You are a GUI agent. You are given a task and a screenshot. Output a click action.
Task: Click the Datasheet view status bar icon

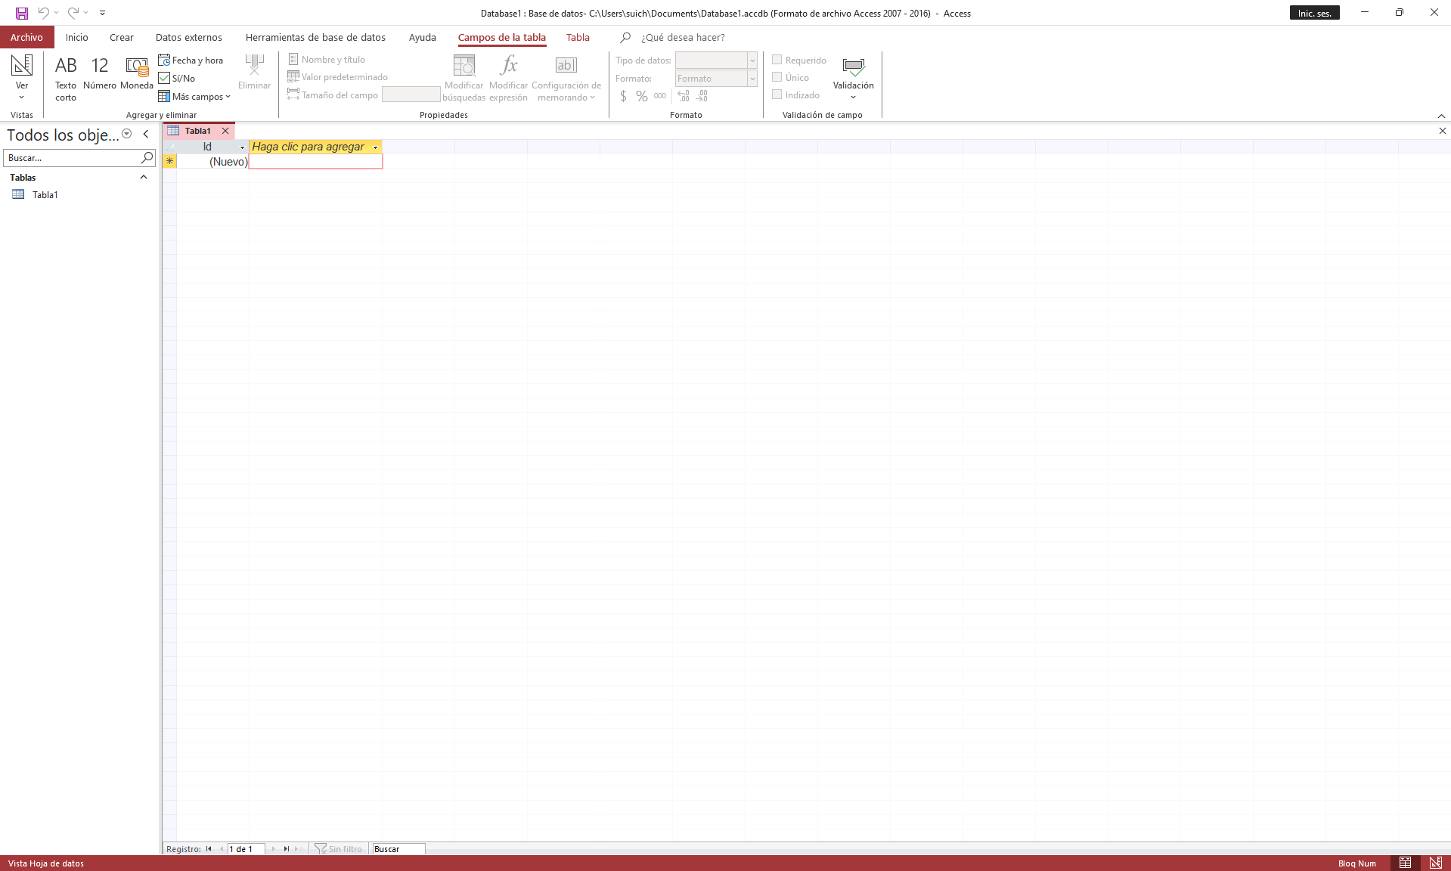click(1405, 863)
